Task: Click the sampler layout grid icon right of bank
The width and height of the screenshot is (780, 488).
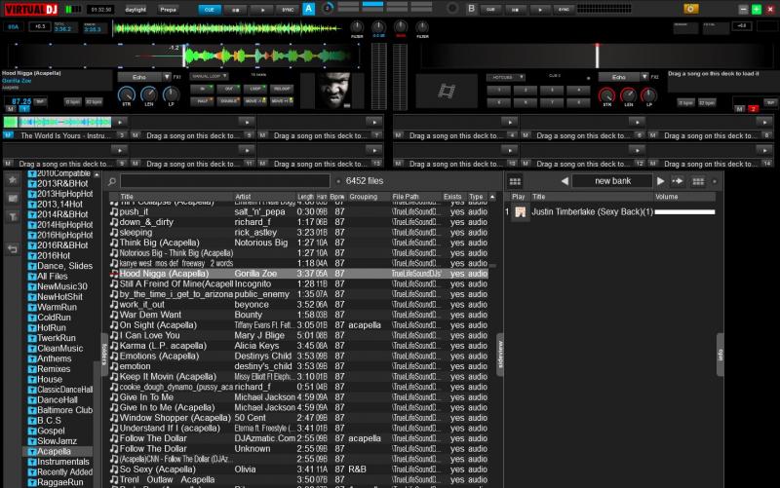Action: pyautogui.click(x=698, y=181)
